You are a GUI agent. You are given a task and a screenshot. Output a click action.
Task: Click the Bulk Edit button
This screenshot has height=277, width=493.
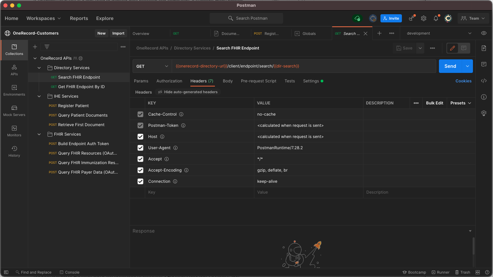pos(435,103)
